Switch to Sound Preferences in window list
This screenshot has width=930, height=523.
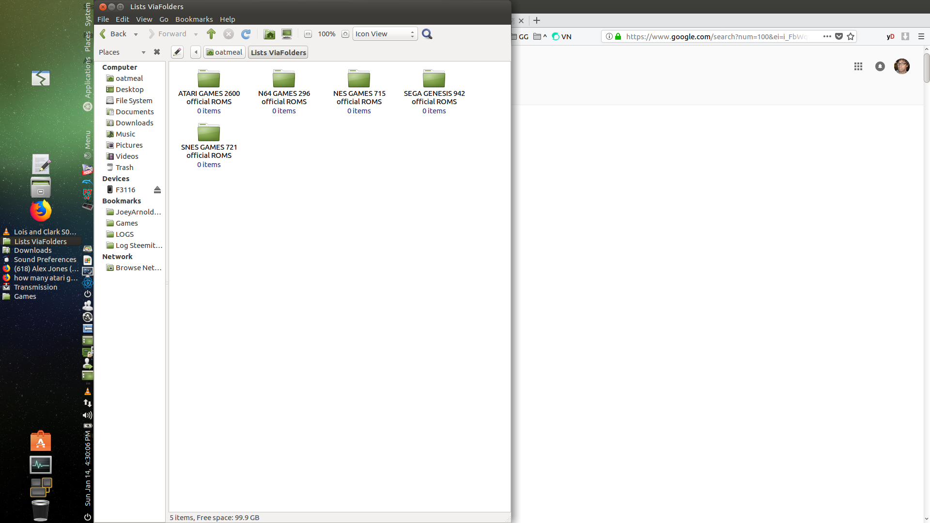pyautogui.click(x=40, y=260)
